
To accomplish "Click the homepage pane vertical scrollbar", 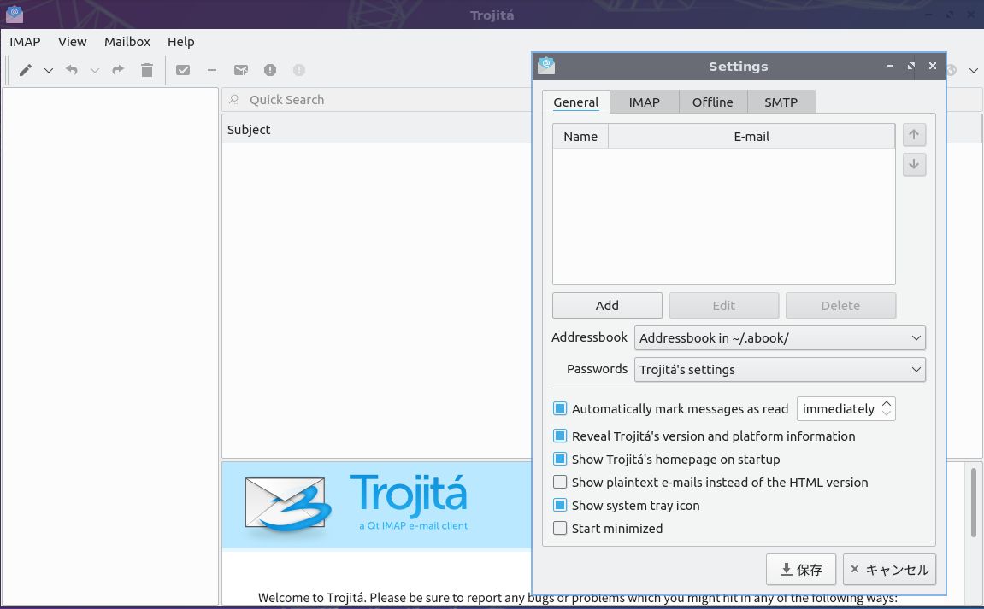I will pyautogui.click(x=974, y=501).
